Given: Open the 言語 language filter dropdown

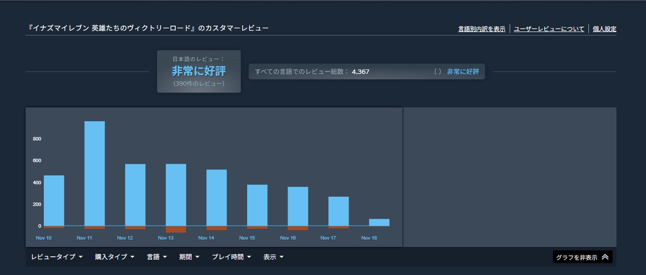Looking at the screenshot, I should [157, 257].
